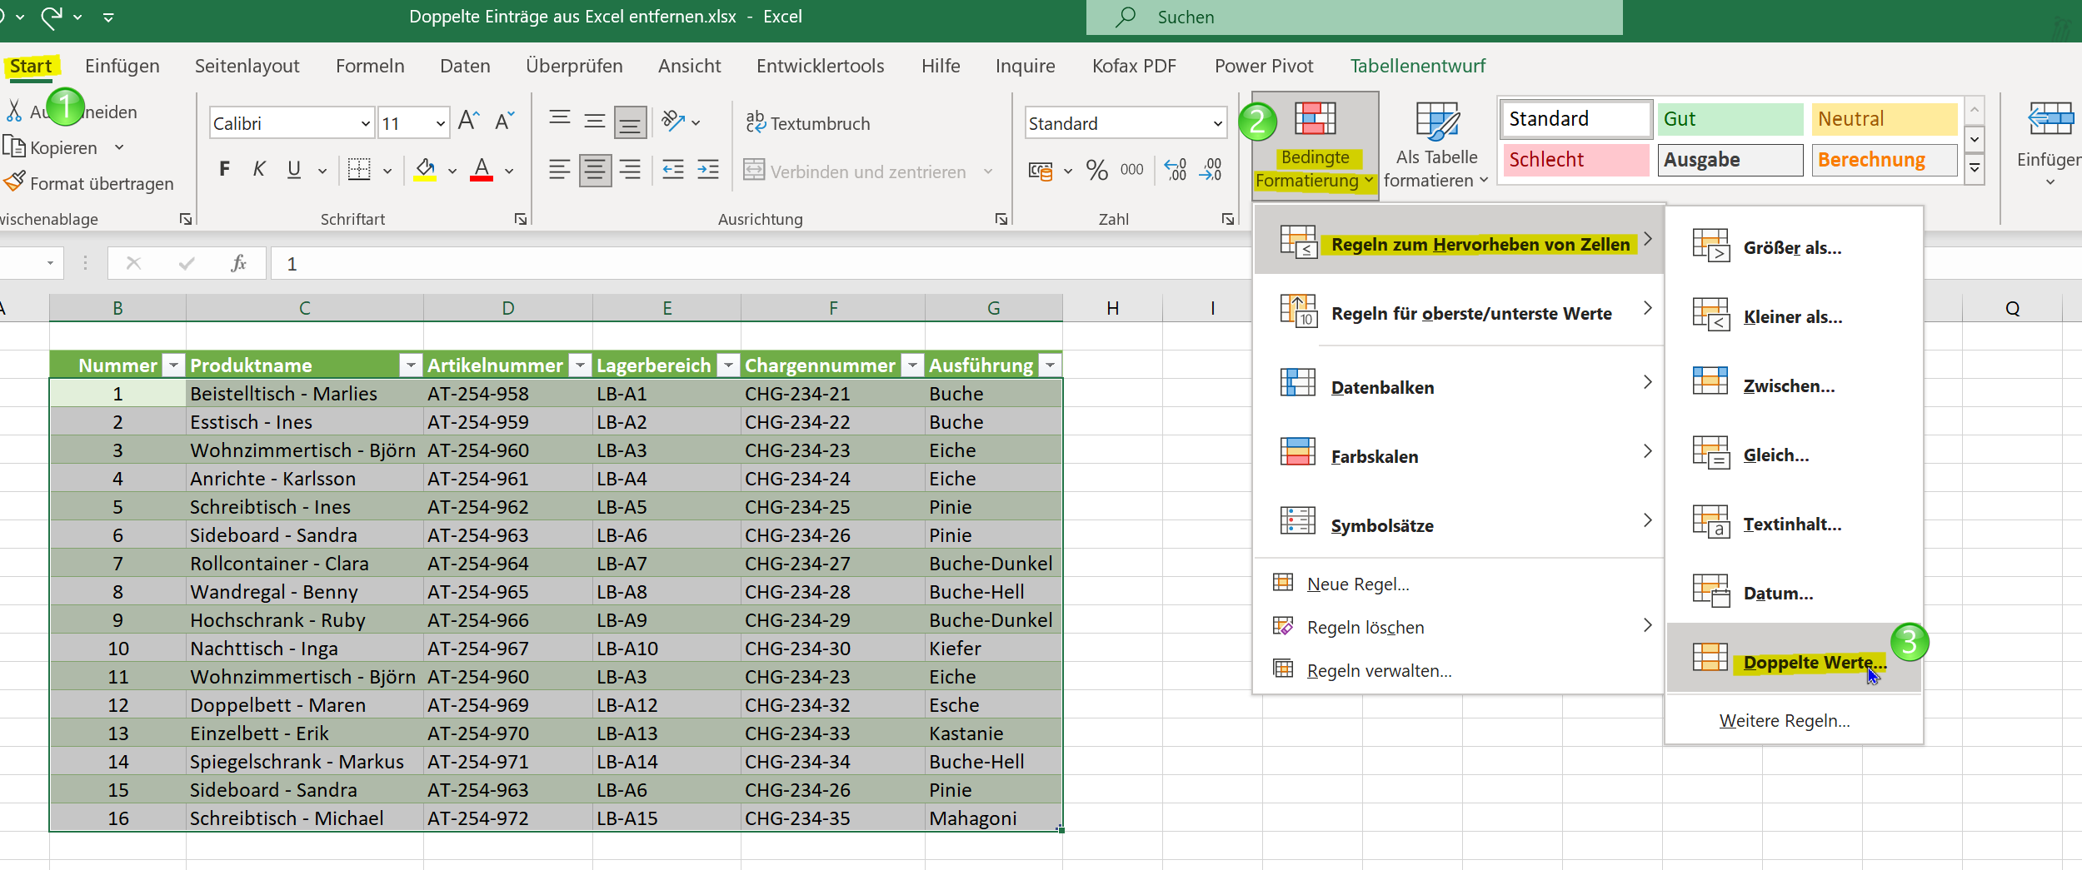Open the Nummer column filter dropdown

tap(173, 365)
